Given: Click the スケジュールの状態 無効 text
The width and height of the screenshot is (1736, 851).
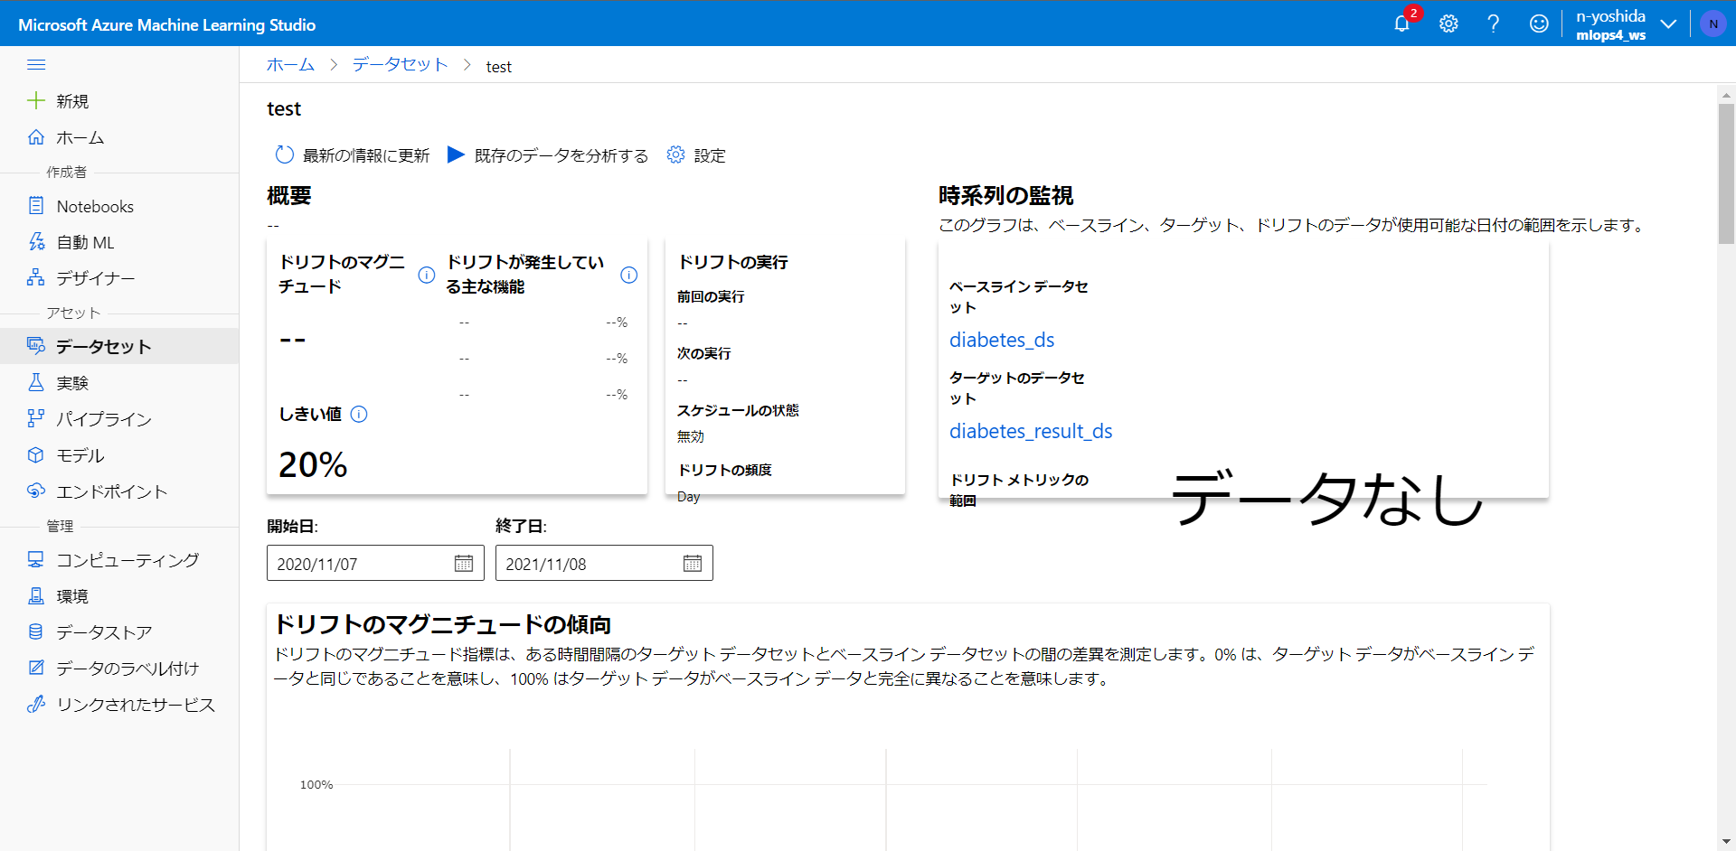Looking at the screenshot, I should 691,436.
